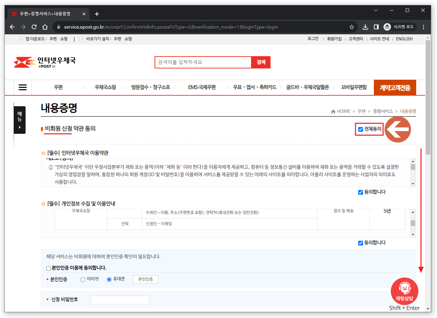Click the 바로가기 설치 arrow icon
Screen dimensions: 437x318
(x=82, y=39)
